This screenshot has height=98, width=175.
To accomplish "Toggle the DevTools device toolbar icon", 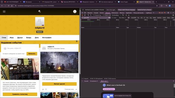I will tap(85, 13).
